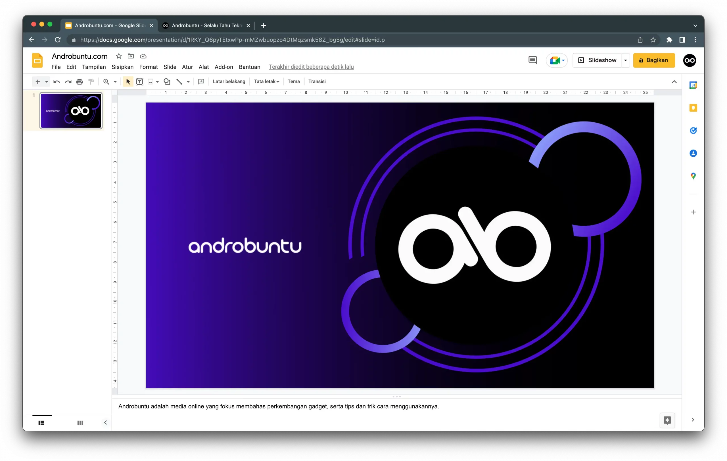Click the Undo toolbar icon
Screen dimensions: 727x461
tap(57, 81)
